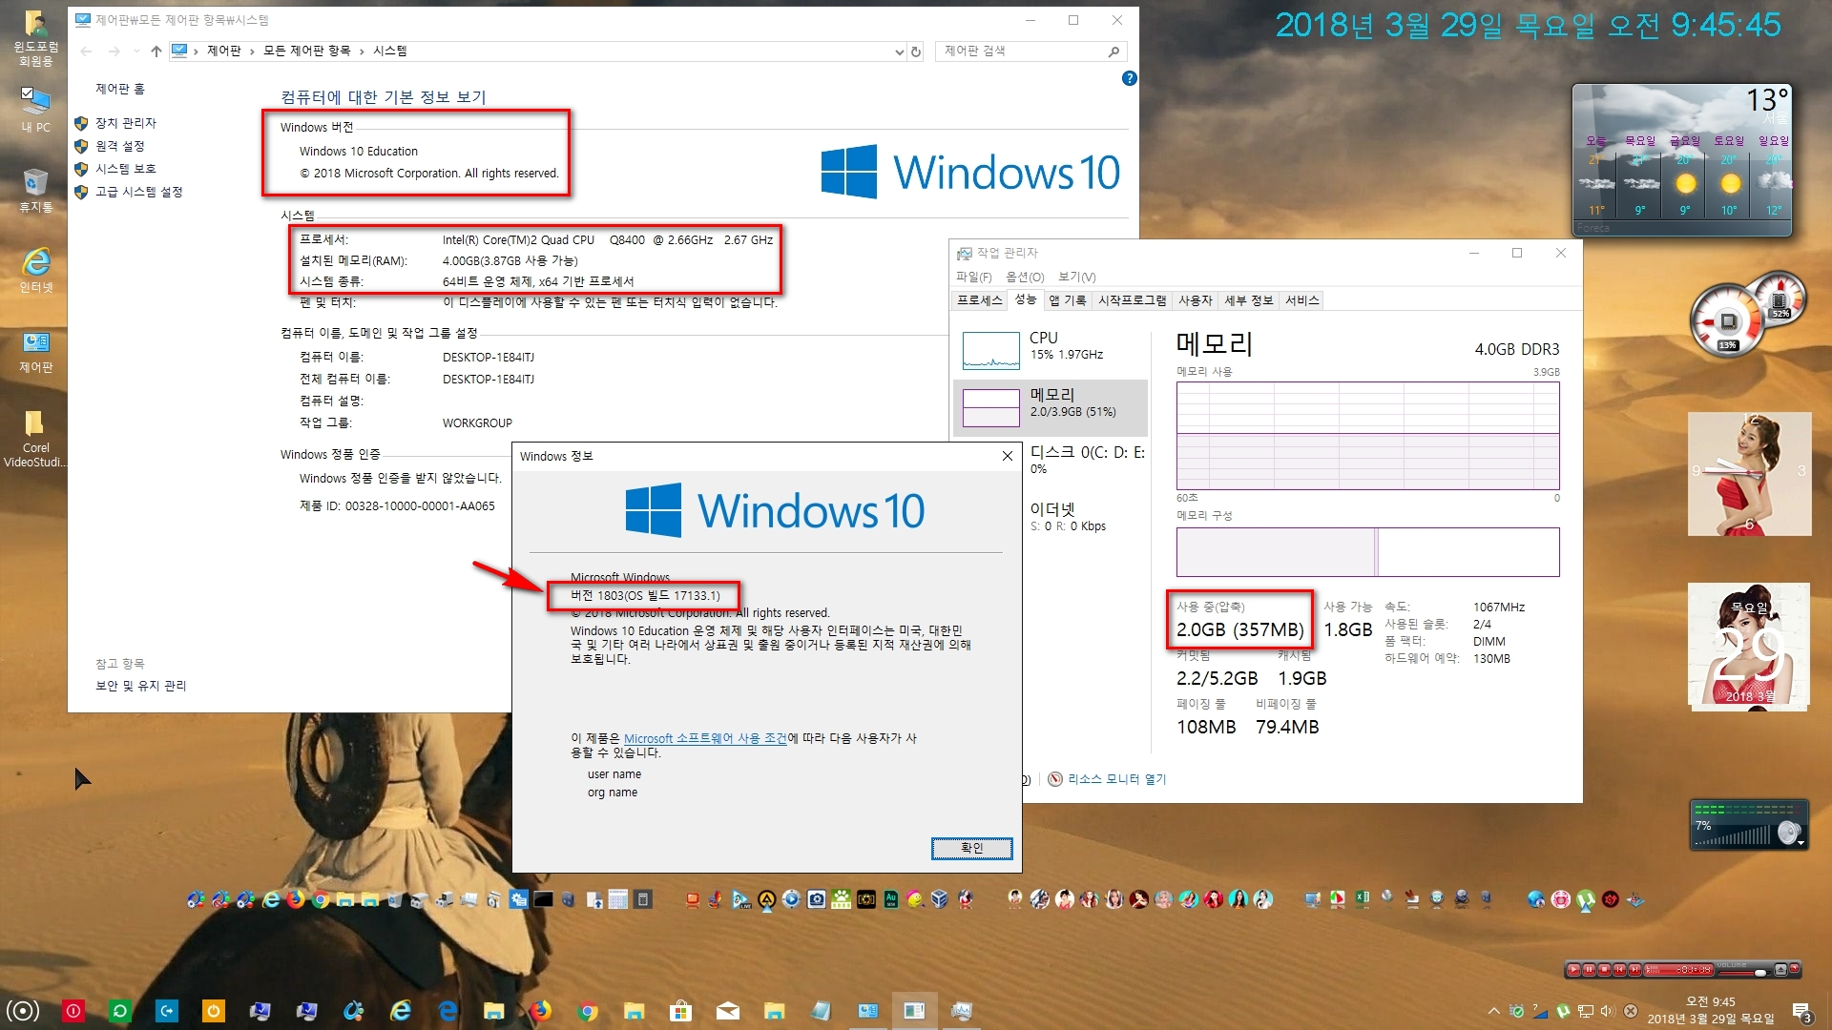Select 메모리 item in performance list

click(x=1050, y=407)
